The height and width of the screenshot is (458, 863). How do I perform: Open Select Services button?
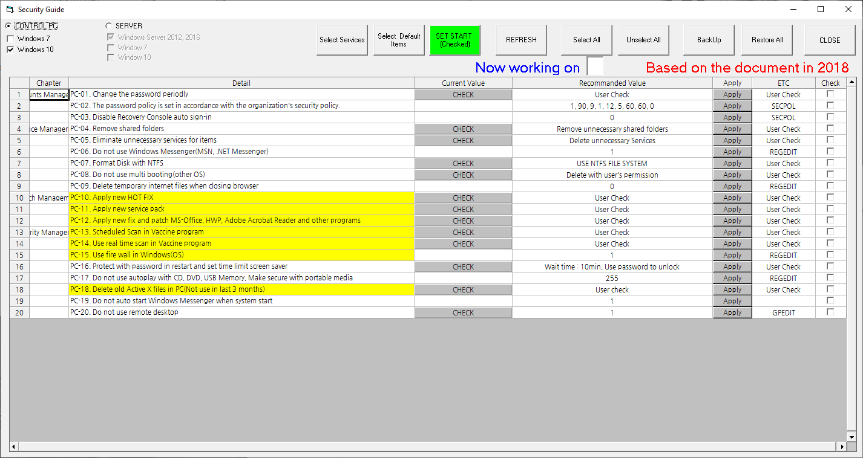point(342,40)
